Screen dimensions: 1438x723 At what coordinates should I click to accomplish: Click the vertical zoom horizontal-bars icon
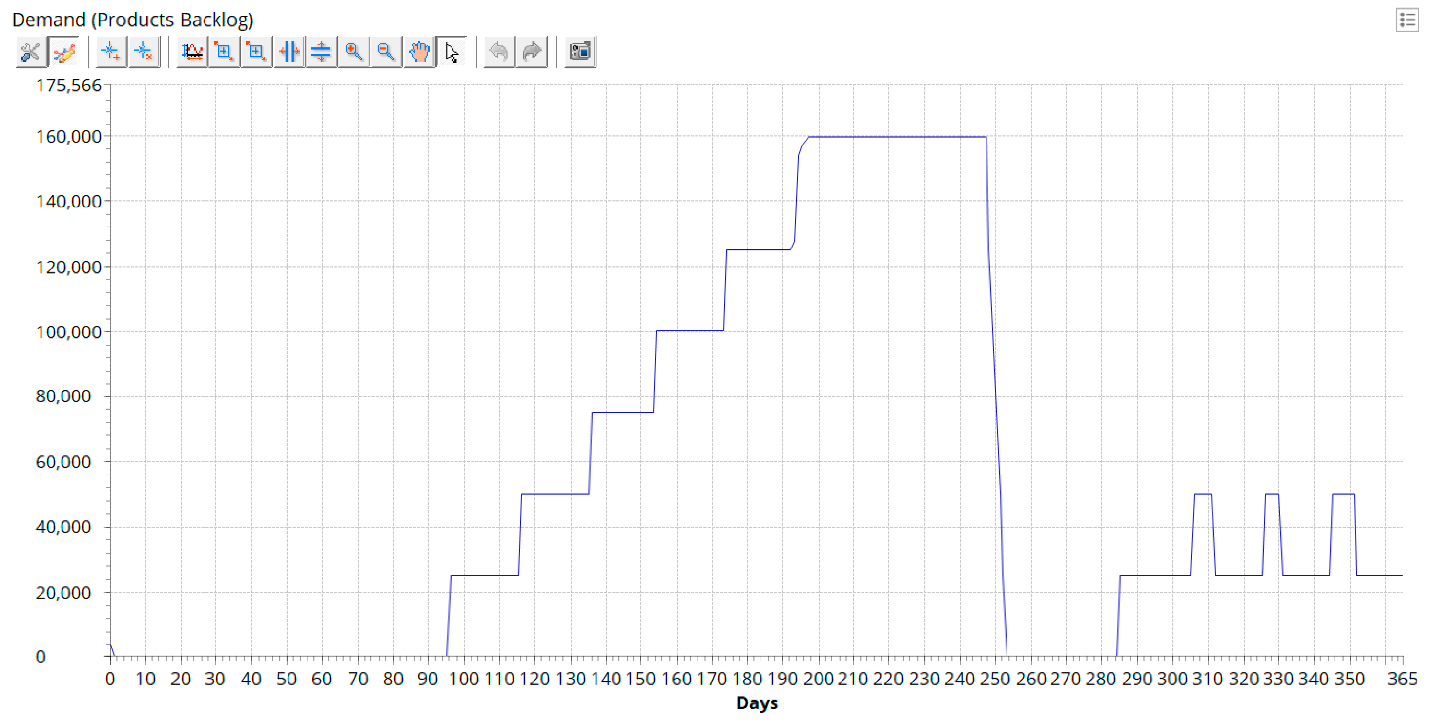tap(321, 53)
